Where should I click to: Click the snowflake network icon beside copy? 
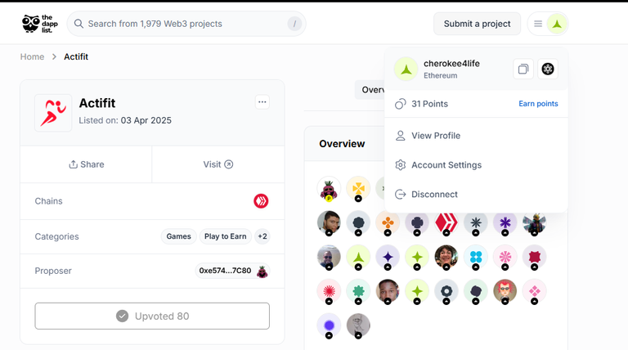pyautogui.click(x=548, y=69)
